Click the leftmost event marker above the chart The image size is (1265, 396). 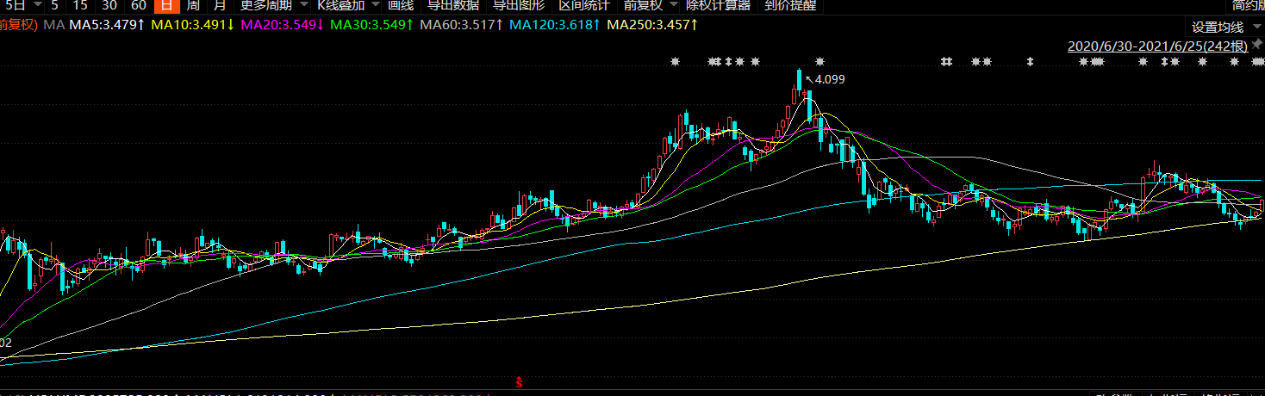(676, 61)
